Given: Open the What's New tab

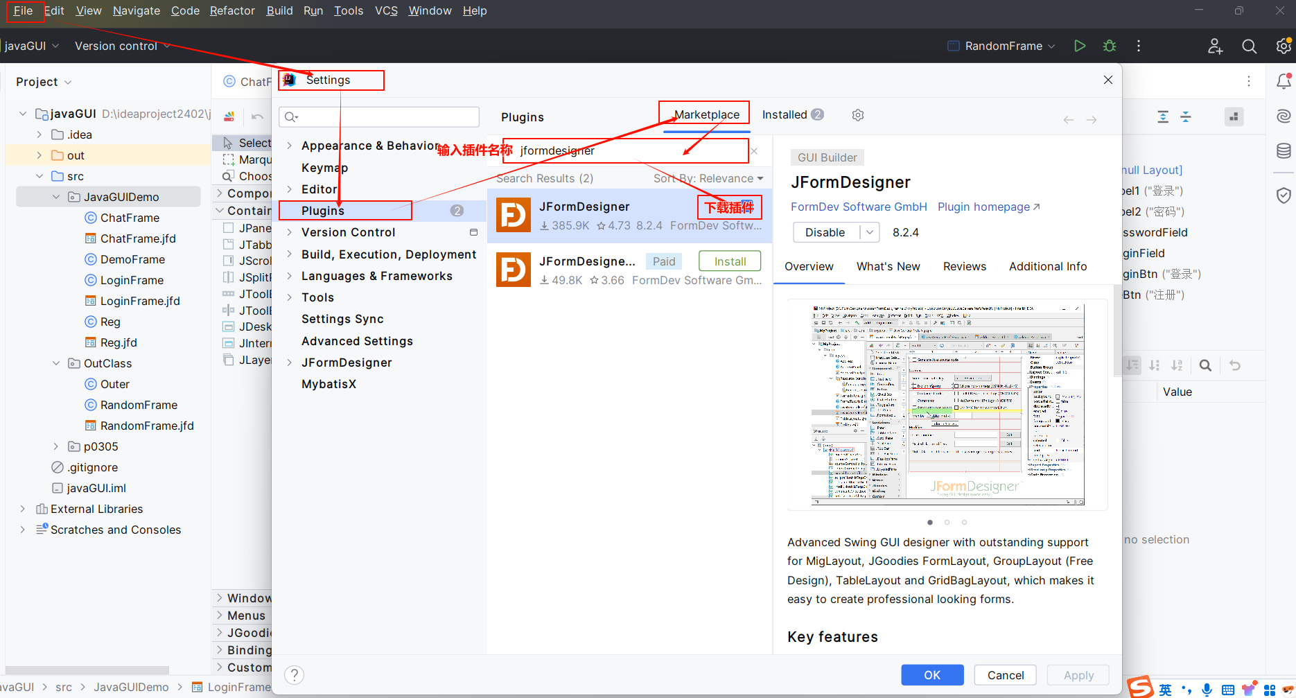Looking at the screenshot, I should 888,266.
